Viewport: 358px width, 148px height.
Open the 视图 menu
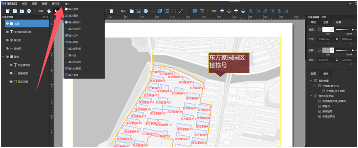(x=34, y=4)
